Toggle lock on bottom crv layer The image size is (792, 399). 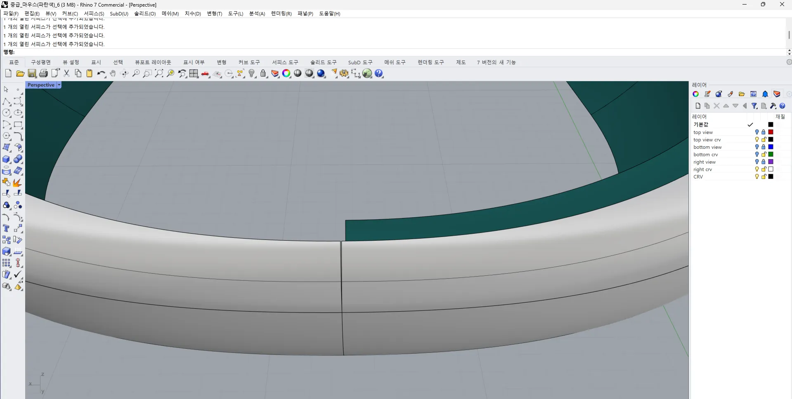coord(764,155)
